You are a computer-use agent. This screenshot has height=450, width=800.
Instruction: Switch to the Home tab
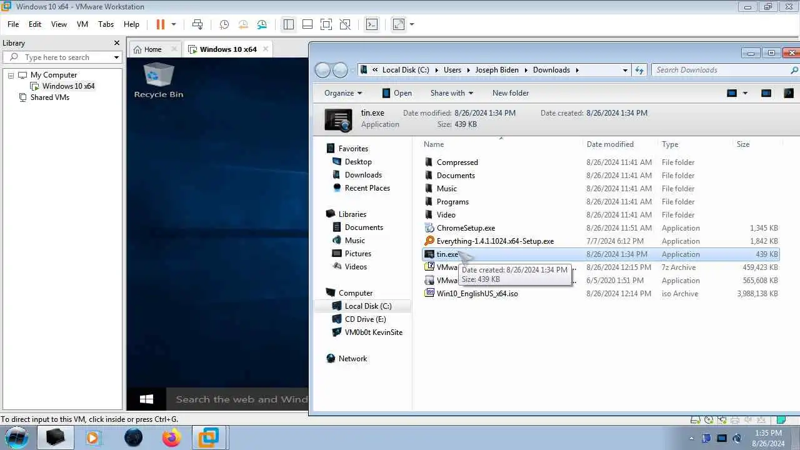152,49
